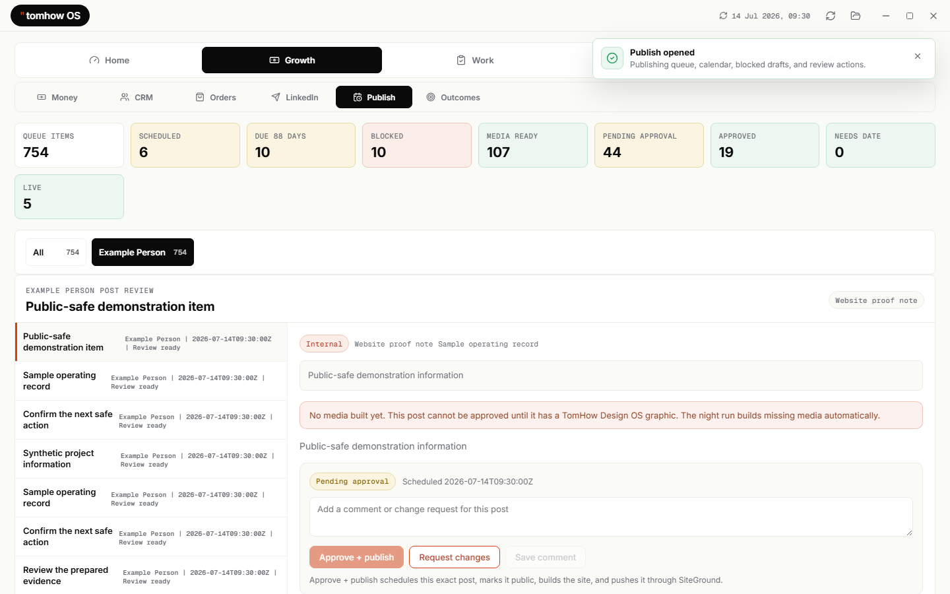The height and width of the screenshot is (594, 950).
Task: Click the No media built yet warning
Action: [x=611, y=415]
